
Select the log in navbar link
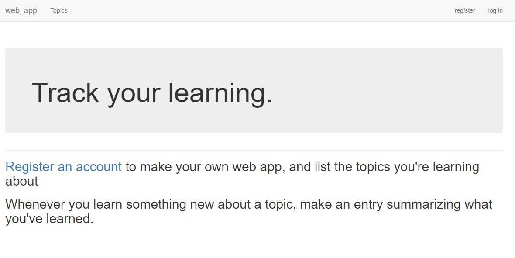[495, 10]
